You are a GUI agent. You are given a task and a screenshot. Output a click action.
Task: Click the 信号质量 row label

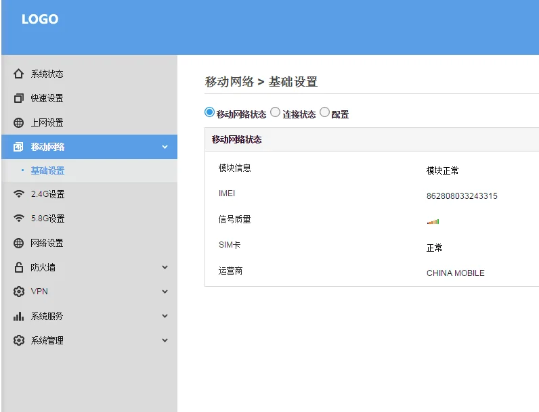coord(235,219)
